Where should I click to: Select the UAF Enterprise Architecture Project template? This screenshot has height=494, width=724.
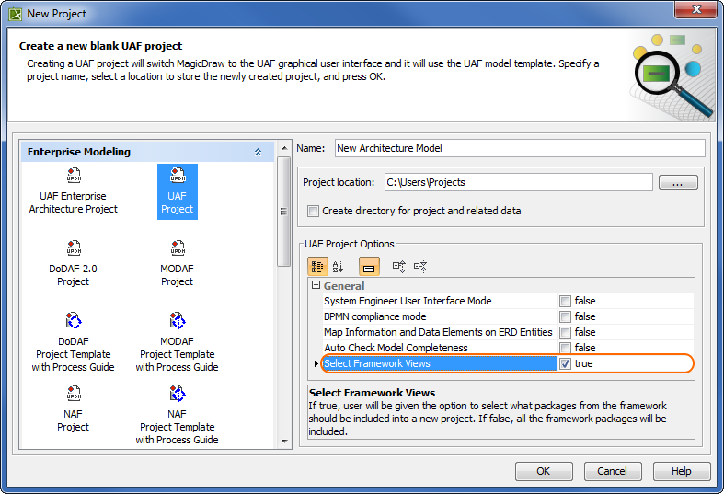[73, 191]
